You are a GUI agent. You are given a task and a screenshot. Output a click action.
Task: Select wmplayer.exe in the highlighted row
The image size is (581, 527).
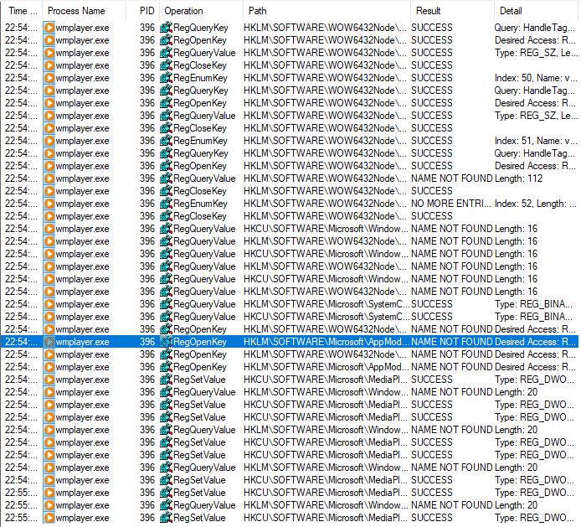pos(82,342)
